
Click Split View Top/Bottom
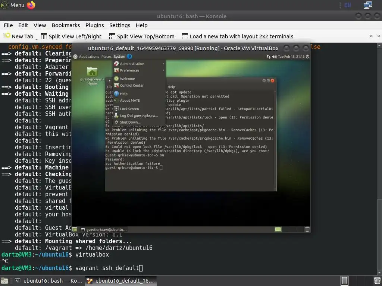coord(142,36)
